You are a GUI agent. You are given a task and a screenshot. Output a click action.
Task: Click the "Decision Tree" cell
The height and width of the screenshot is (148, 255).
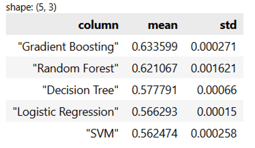point(81,90)
